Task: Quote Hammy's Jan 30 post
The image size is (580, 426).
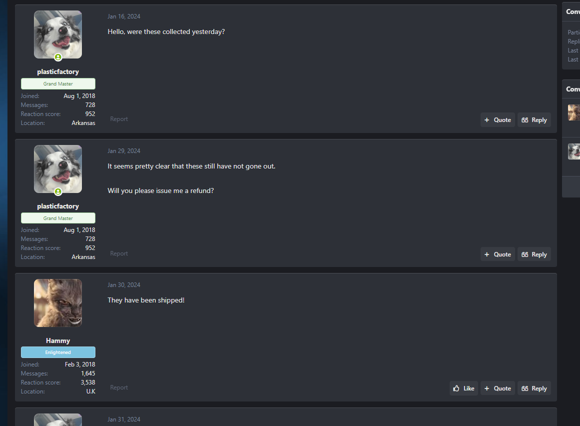Action: coord(498,388)
